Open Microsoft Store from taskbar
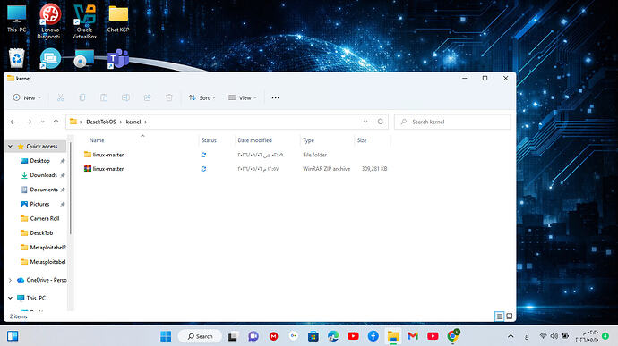 coord(313,336)
